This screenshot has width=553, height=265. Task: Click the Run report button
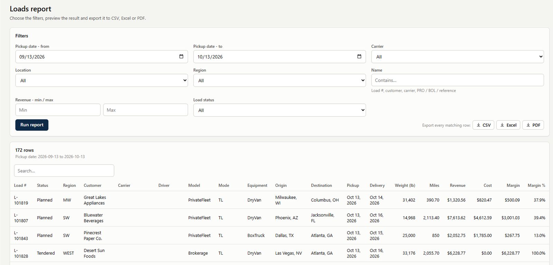[32, 125]
